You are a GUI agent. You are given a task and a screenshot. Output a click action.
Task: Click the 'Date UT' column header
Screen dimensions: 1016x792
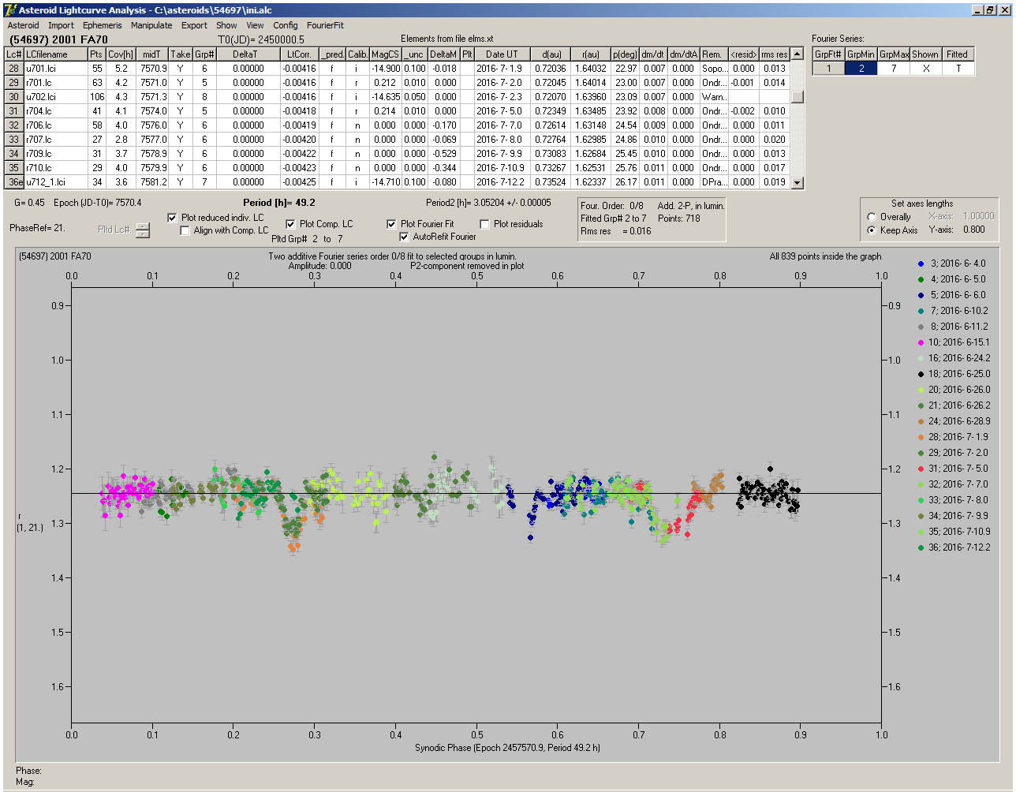coord(502,54)
